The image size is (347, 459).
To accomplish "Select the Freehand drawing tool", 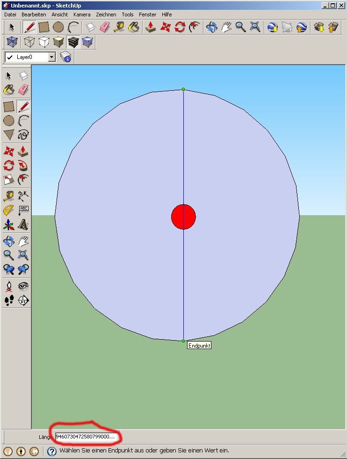I will [23, 135].
